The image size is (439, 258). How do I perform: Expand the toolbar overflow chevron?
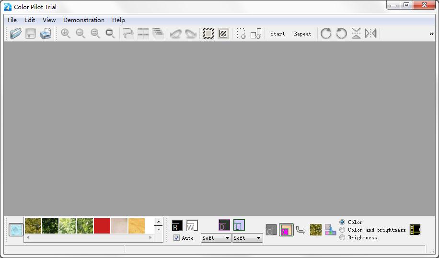(x=431, y=34)
